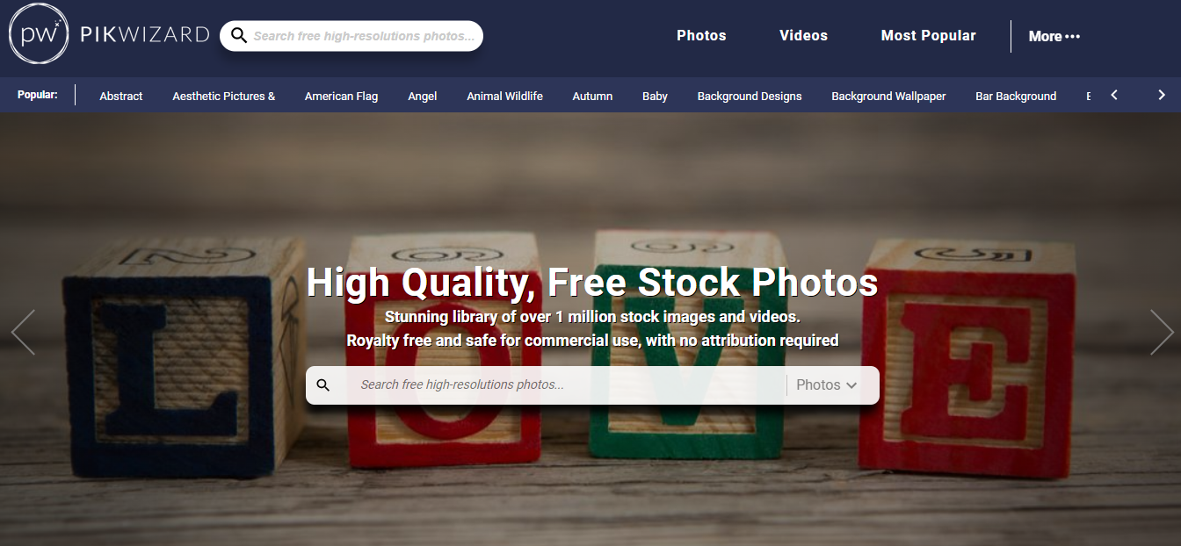Select the Background Wallpaper tag

tap(888, 96)
